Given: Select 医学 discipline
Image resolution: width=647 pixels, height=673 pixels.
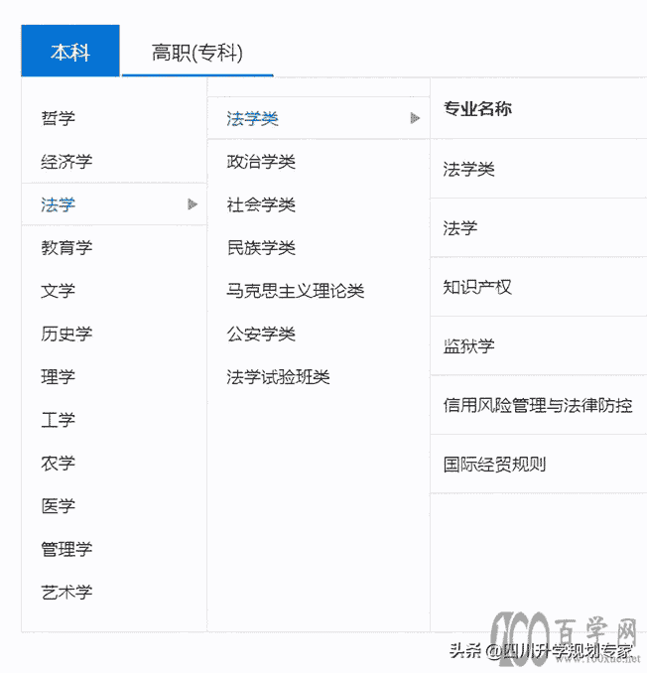Looking at the screenshot, I should [58, 506].
